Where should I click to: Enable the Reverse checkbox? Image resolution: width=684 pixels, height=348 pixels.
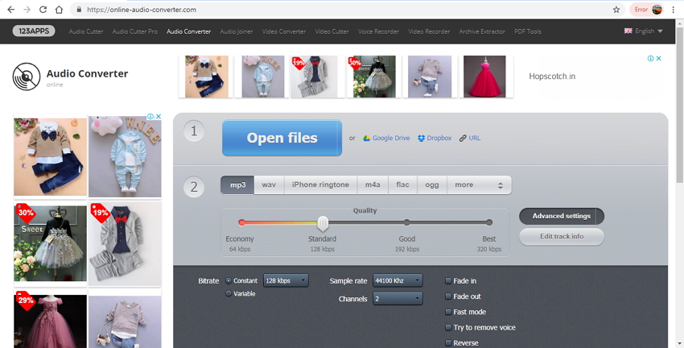(448, 342)
